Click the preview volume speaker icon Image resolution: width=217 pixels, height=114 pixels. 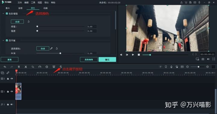pos(208,59)
